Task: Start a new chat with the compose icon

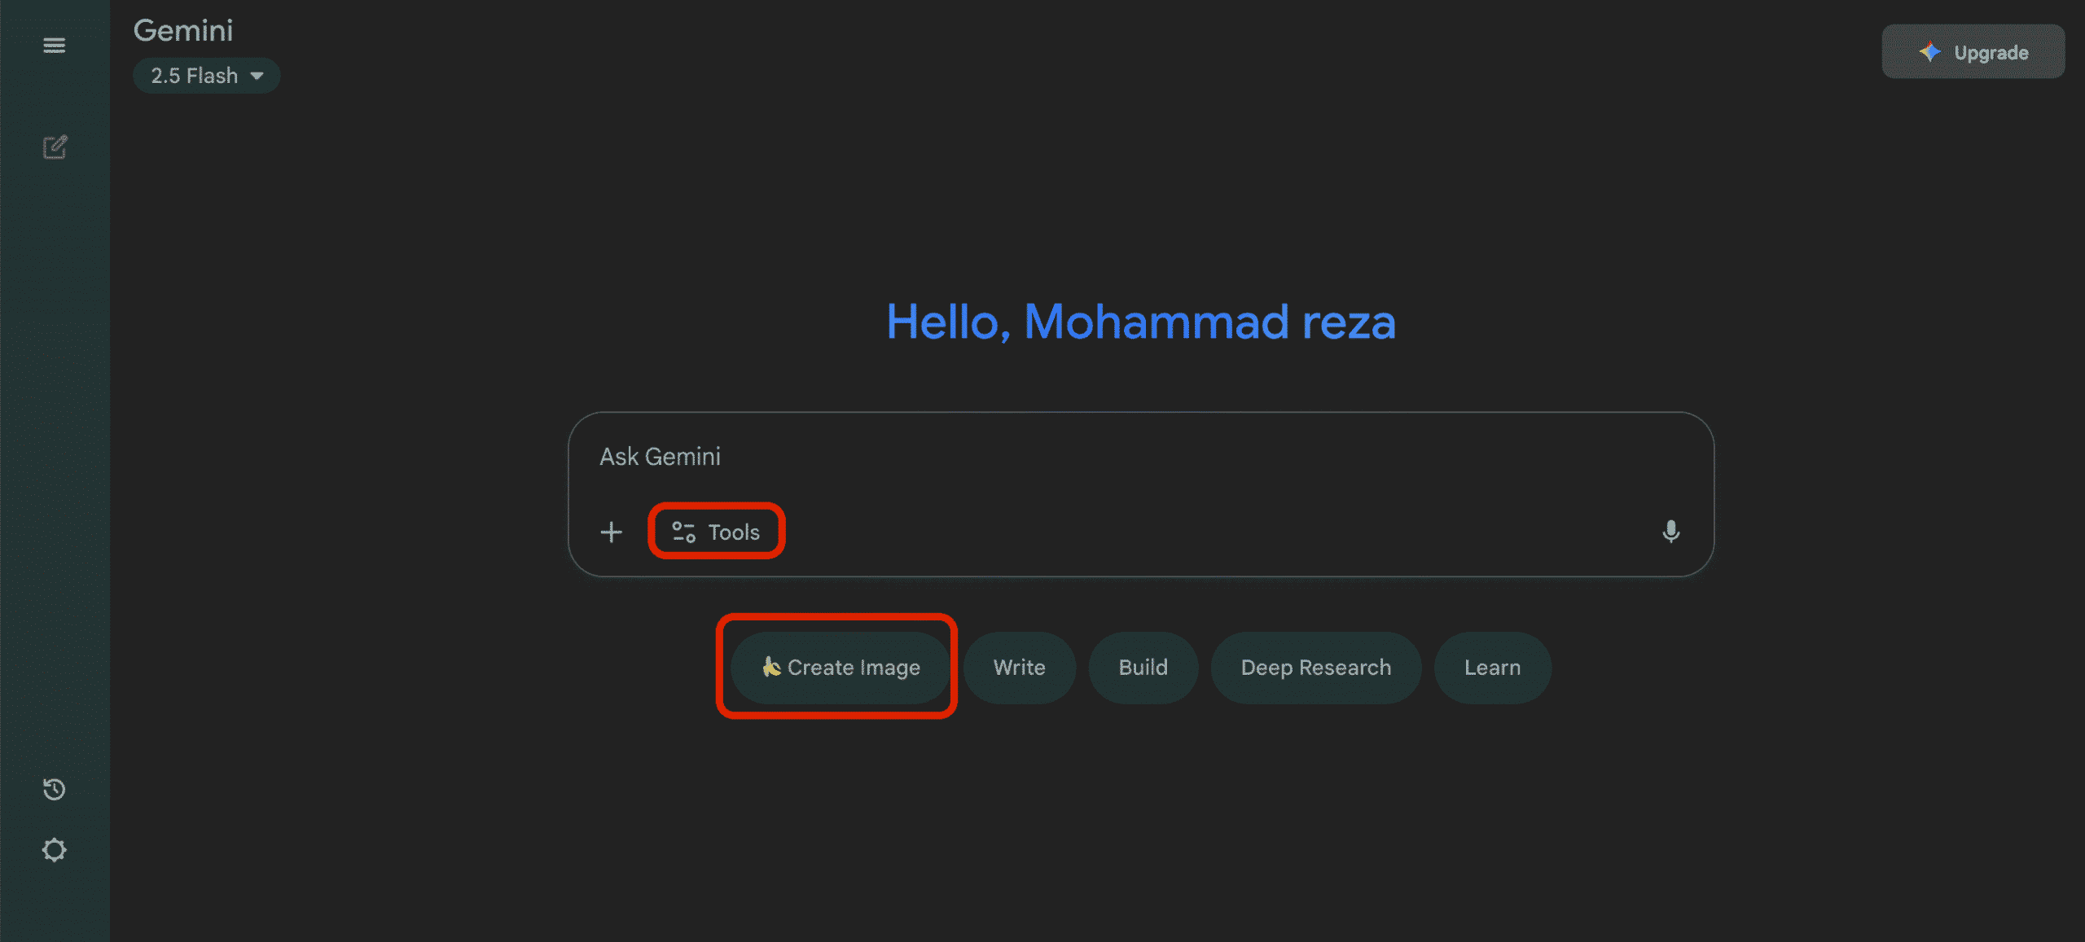Action: click(x=55, y=147)
